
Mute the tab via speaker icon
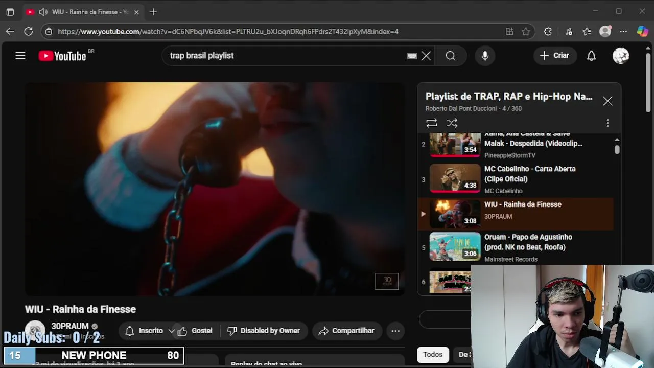coord(43,12)
